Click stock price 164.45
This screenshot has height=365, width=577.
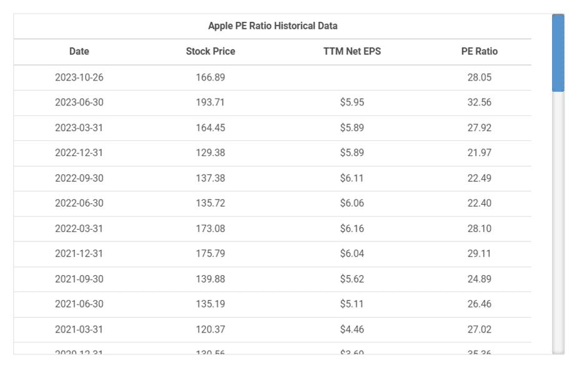210,128
